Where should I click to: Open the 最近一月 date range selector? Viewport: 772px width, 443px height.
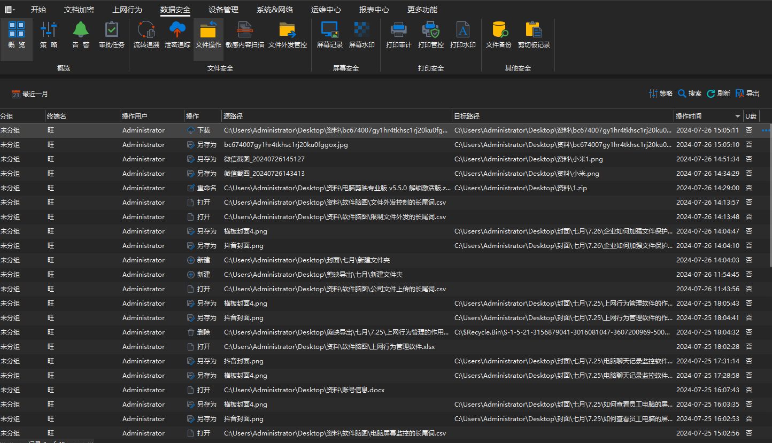(30, 94)
